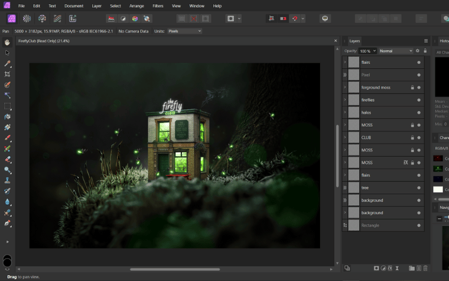Open the Layers panel hamburger menu
449x281 pixels.
426,41
